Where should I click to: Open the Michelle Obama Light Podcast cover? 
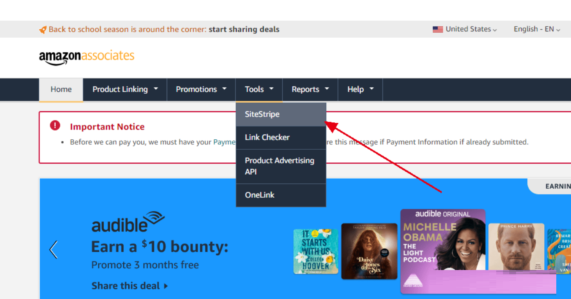coord(443,251)
